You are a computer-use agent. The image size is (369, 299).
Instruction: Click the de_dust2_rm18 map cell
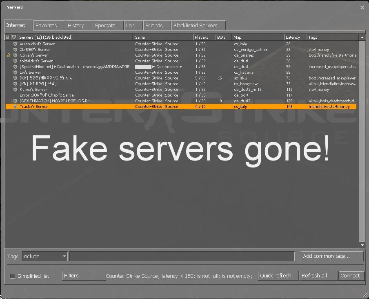[248, 90]
